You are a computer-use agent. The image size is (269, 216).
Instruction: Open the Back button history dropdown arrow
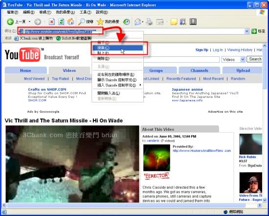click(29, 22)
